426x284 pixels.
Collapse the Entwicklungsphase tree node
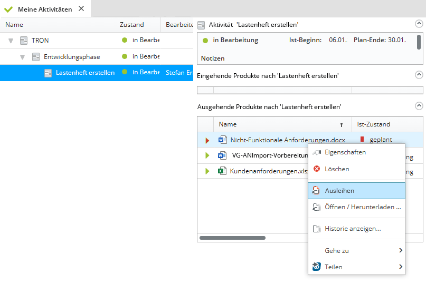23,57
